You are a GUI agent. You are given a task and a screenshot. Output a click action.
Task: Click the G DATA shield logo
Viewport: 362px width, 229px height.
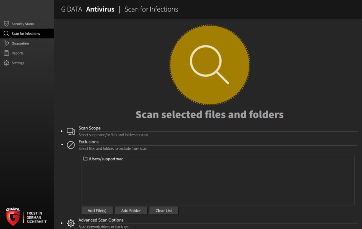coord(13,217)
